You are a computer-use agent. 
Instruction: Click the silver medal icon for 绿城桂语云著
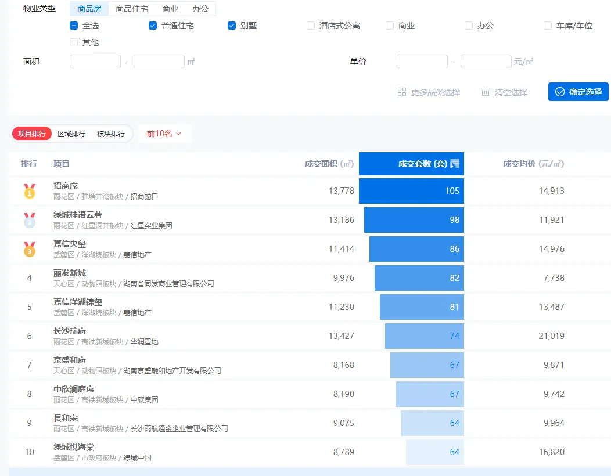pos(29,220)
